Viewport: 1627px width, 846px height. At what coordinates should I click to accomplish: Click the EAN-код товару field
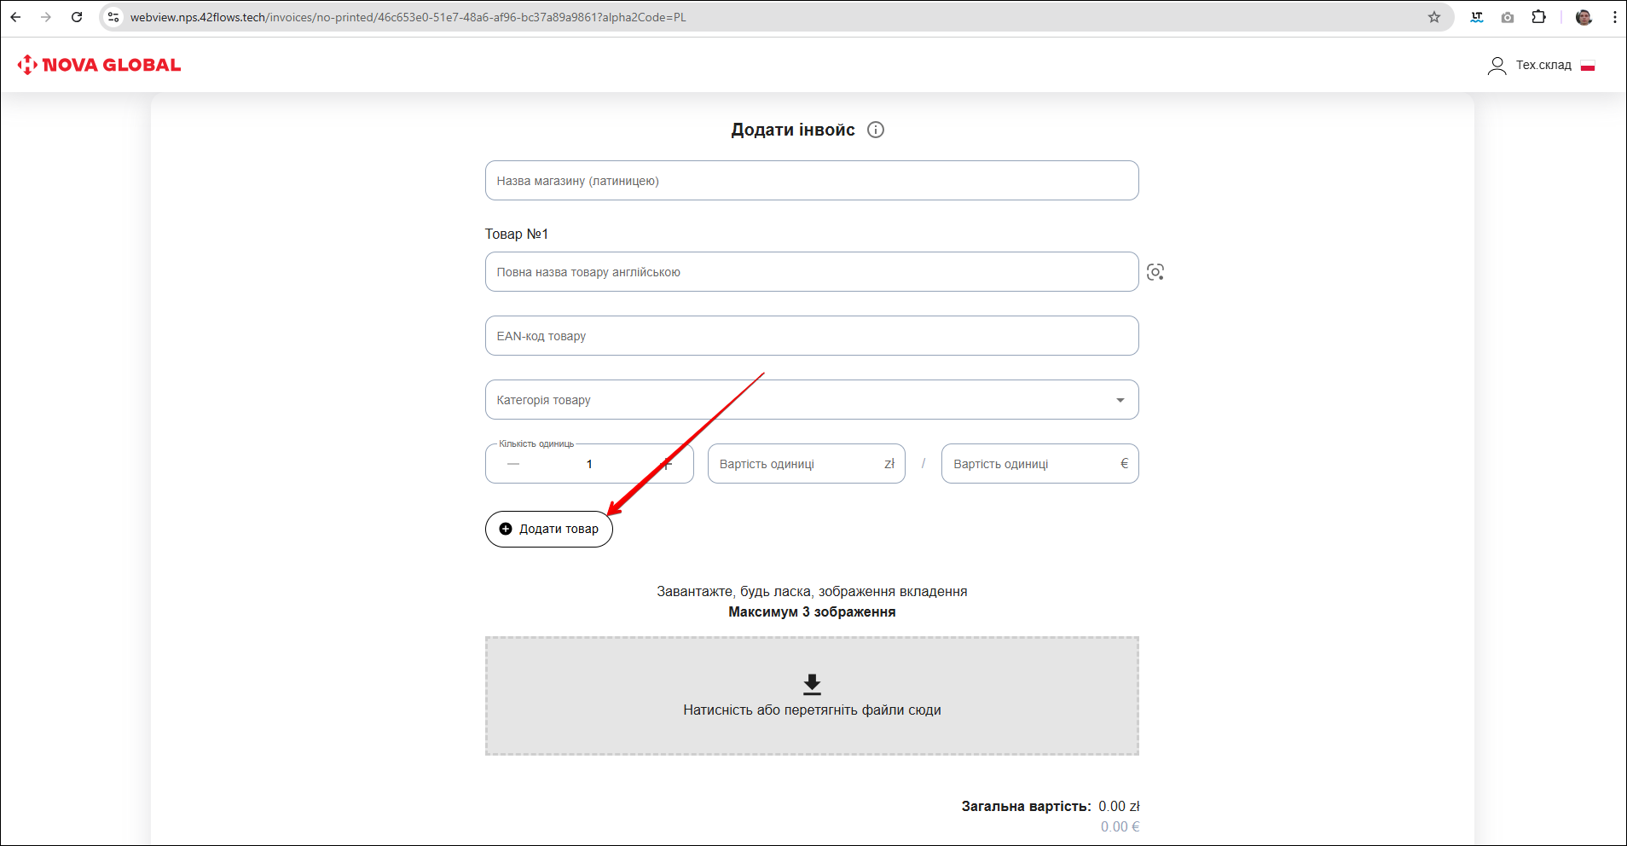tap(812, 336)
